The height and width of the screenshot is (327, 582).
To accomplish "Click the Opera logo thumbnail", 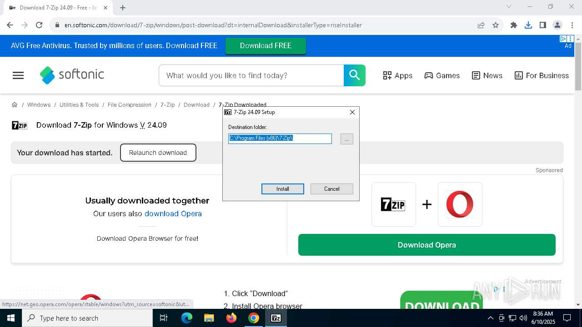I will (460, 204).
